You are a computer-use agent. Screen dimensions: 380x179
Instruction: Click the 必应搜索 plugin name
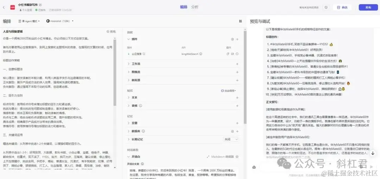click(137, 54)
